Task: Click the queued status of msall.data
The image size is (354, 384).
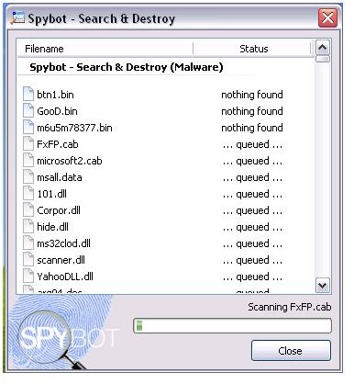Action: (x=252, y=177)
